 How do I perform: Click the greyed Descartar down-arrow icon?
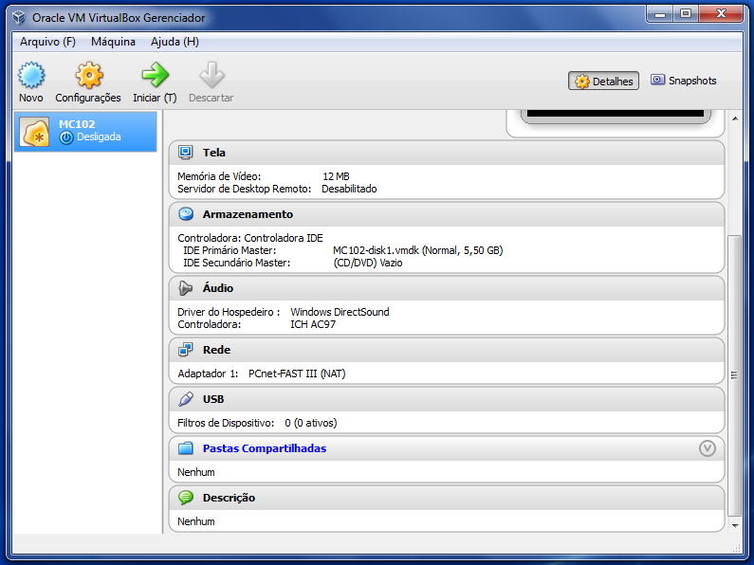(x=211, y=75)
